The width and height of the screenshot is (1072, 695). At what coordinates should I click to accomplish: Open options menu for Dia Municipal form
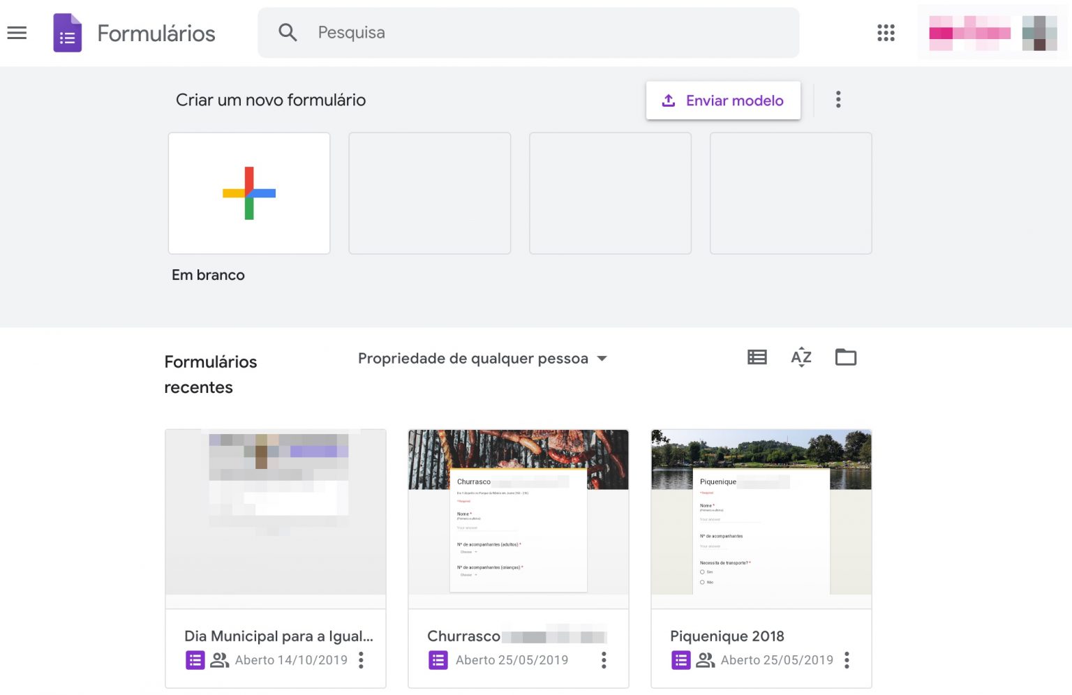pyautogui.click(x=362, y=659)
